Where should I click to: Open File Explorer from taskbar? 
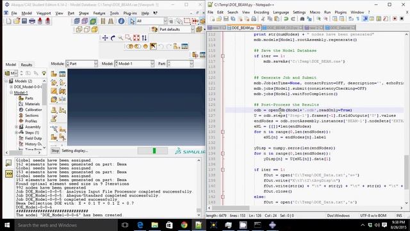154,225
